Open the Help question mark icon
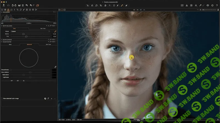The width and height of the screenshot is (220, 123). pyautogui.click(x=217, y=5)
